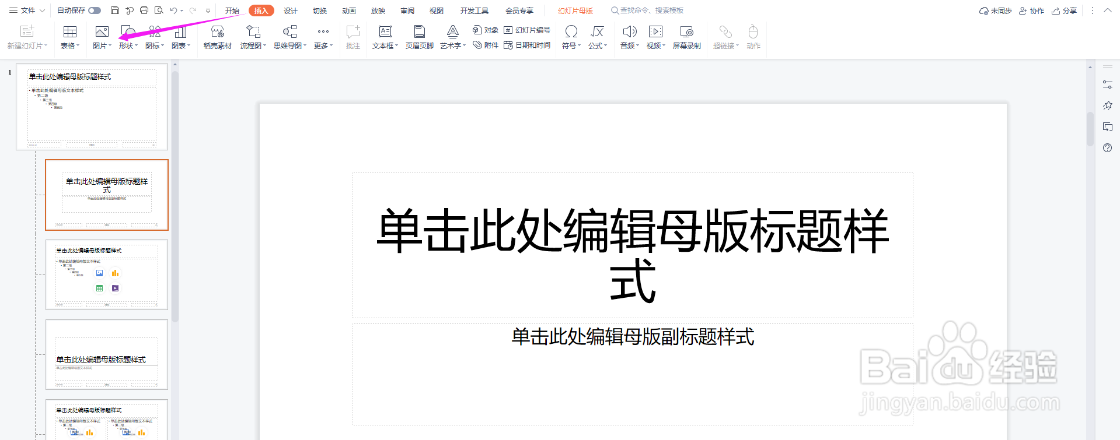Open the sidebar slide transition icon
Image resolution: width=1120 pixels, height=440 pixels.
click(1107, 126)
